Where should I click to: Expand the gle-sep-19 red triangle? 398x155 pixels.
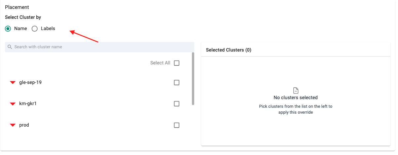pyautogui.click(x=13, y=83)
